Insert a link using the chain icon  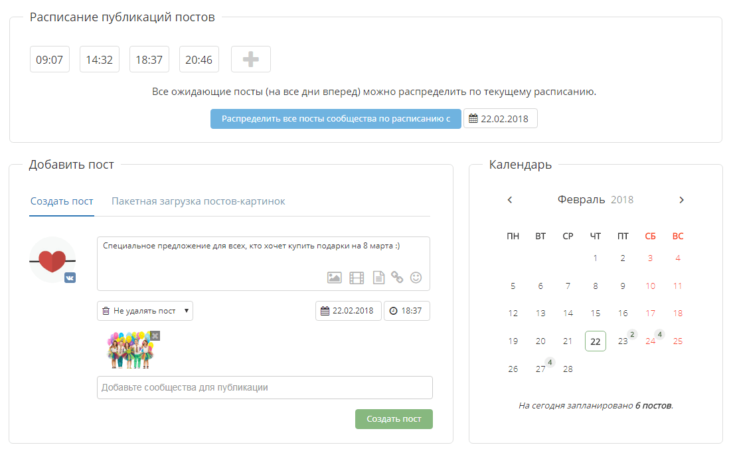point(397,277)
